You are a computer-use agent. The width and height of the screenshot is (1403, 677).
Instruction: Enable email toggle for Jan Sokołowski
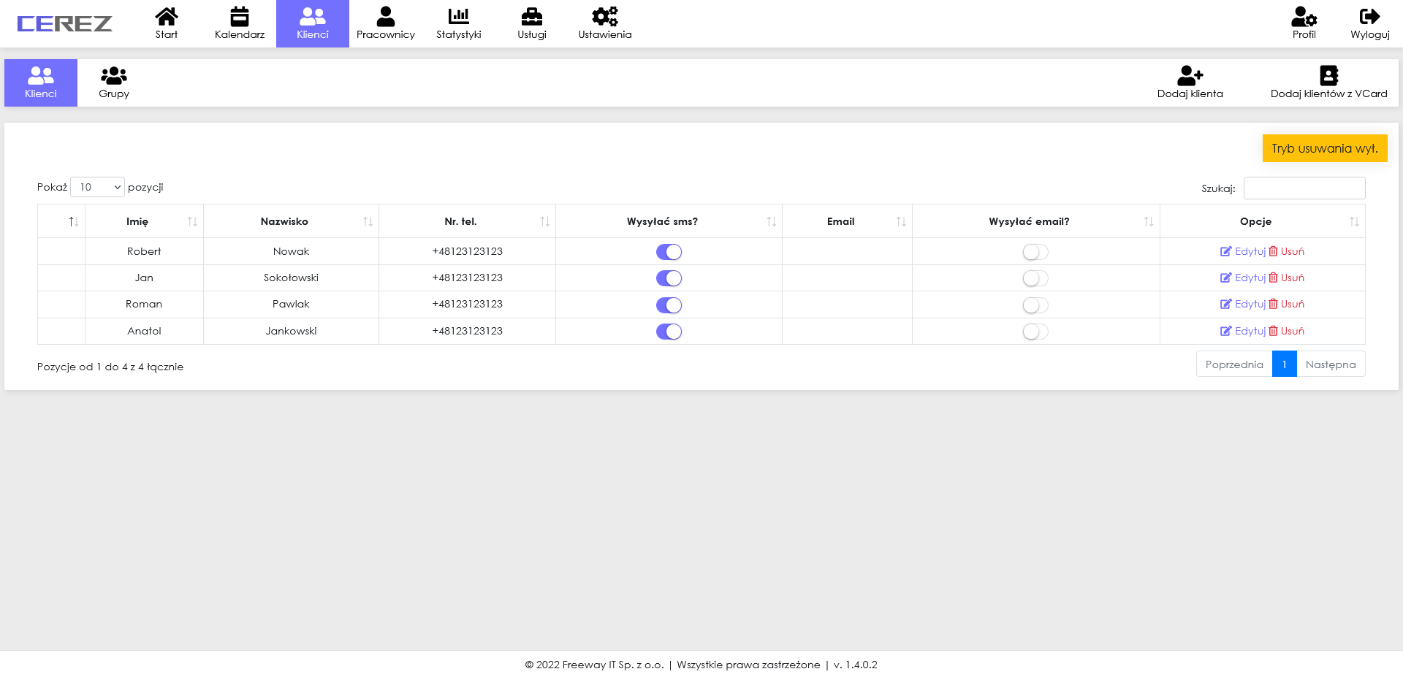click(1035, 278)
